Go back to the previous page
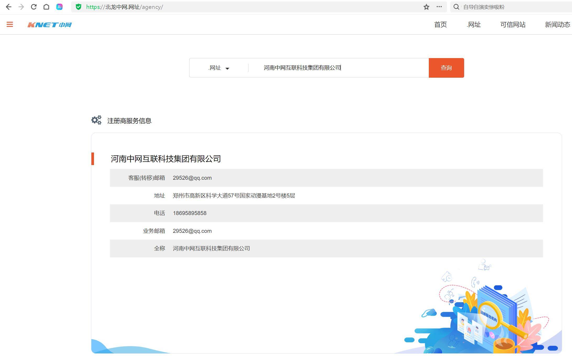Image resolution: width=572 pixels, height=356 pixels. pos(9,7)
